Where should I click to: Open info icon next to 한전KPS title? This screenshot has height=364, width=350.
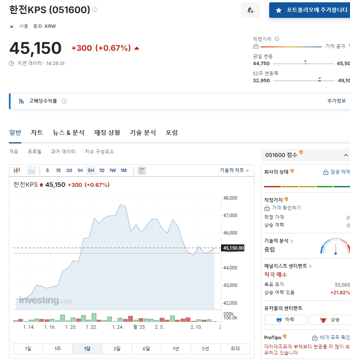(95, 9)
